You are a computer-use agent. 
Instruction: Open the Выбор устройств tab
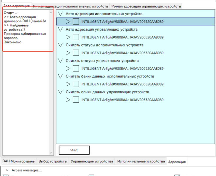(x=53, y=161)
